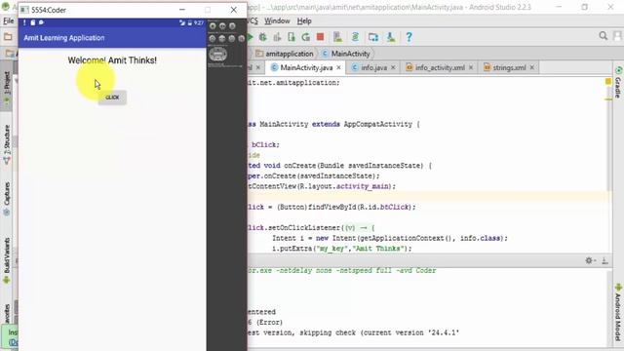This screenshot has height=351, width=624.
Task: Click the onCreate(Bundle savedInstanceState) line
Action: click(x=339, y=166)
